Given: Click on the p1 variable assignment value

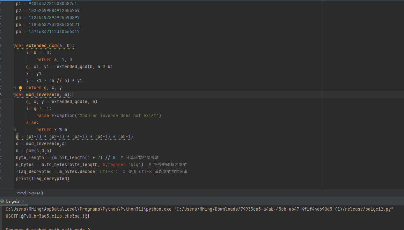Looking at the screenshot, I should [x=53, y=4].
